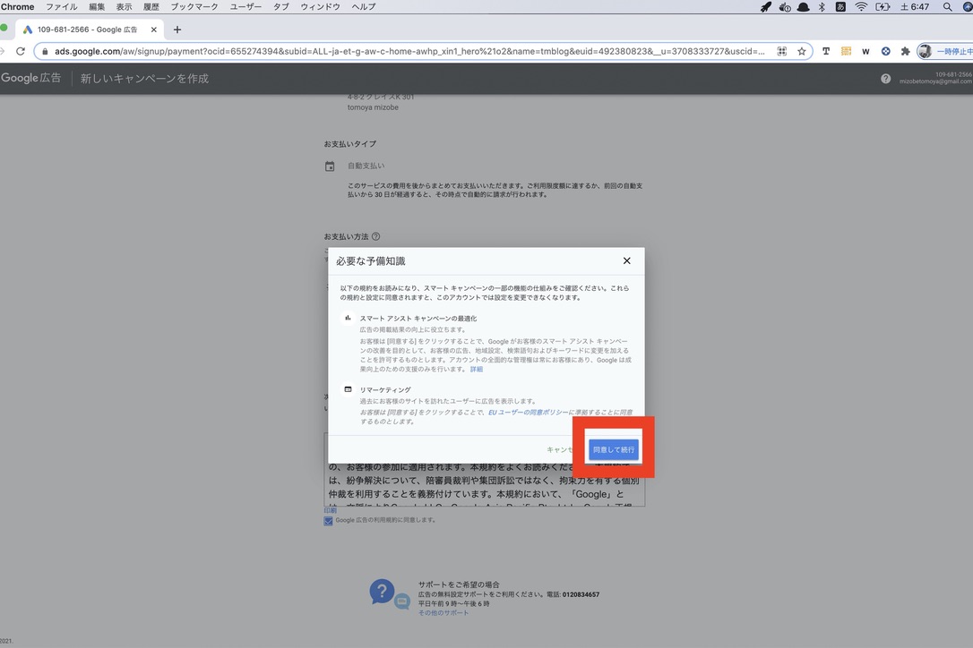Open the EU ユーザーの同意ポリシー link
The image size is (973, 648).
pyautogui.click(x=528, y=413)
